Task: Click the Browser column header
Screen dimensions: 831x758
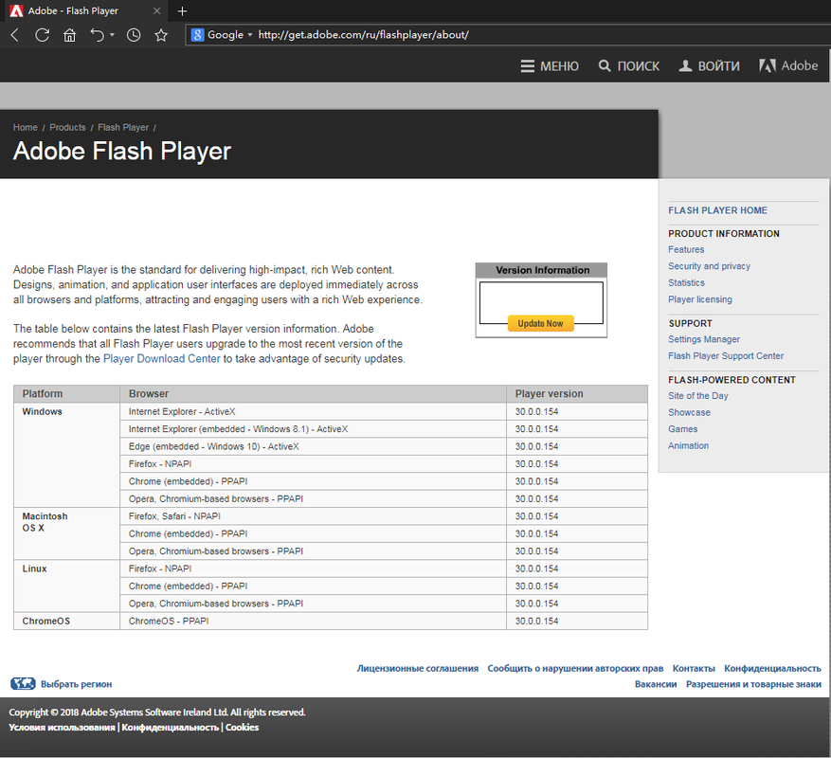Action: tap(314, 394)
